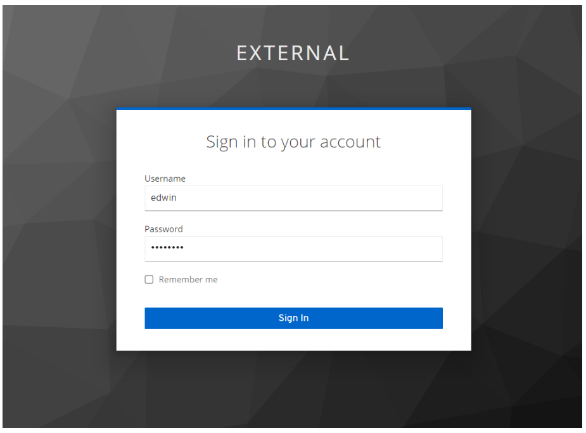The width and height of the screenshot is (586, 433).
Task: Click empty white space below Sign In button
Action: (x=293, y=340)
